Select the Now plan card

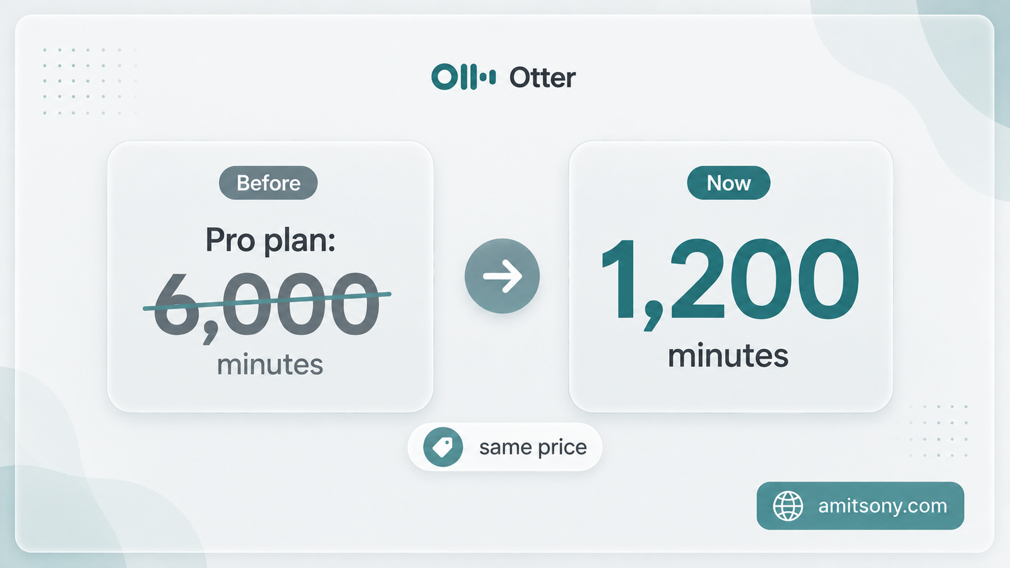coord(731,276)
